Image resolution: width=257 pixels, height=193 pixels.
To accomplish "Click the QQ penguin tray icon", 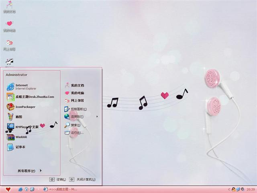I will pyautogui.click(x=234, y=189).
